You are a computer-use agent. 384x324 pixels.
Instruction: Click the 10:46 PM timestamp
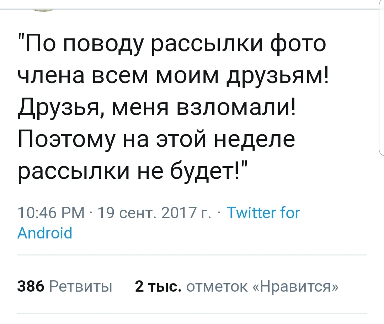point(51,214)
